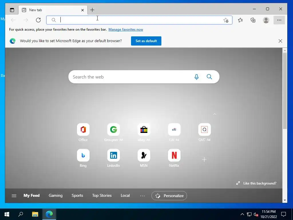Switch to the Sports feed
The height and width of the screenshot is (220, 293).
[77, 195]
